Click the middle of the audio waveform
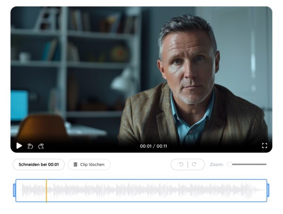This screenshot has height=214, width=283. pyautogui.click(x=141, y=190)
